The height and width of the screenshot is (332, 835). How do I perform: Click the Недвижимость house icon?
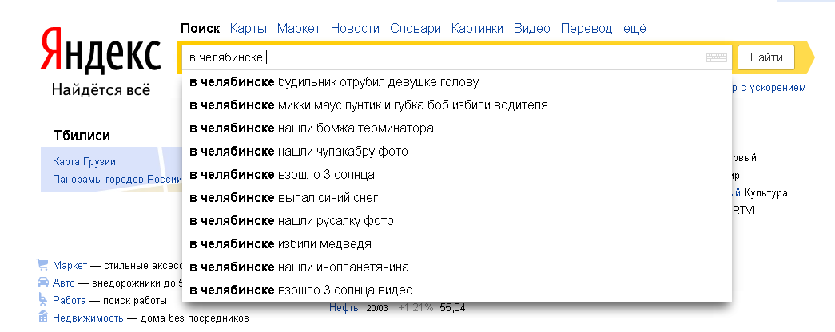click(42, 318)
